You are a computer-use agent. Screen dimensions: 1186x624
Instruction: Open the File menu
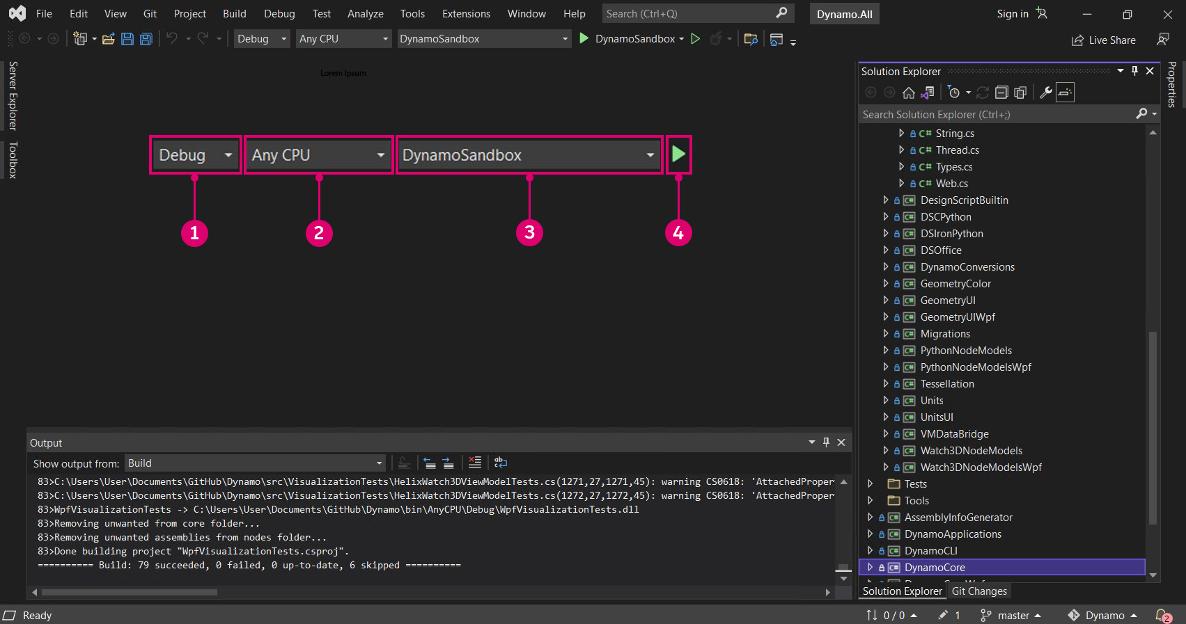(x=44, y=13)
